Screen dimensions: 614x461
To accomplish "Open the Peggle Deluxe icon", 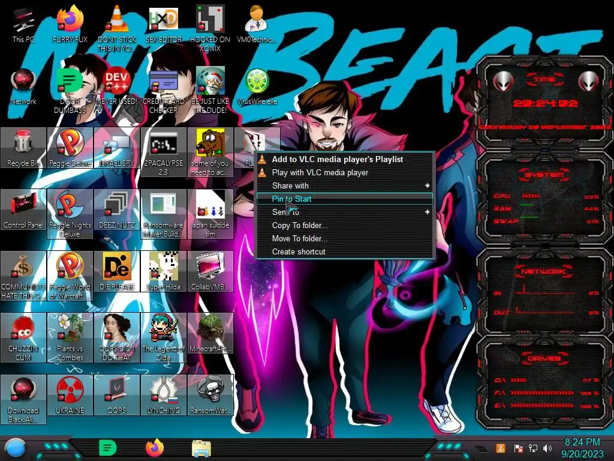I will [70, 148].
